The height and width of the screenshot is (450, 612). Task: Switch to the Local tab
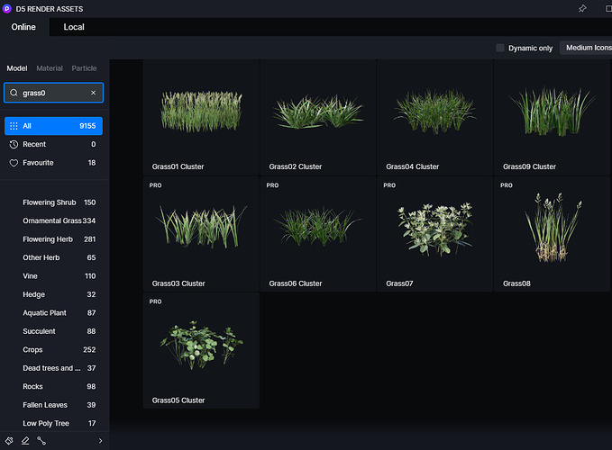74,27
